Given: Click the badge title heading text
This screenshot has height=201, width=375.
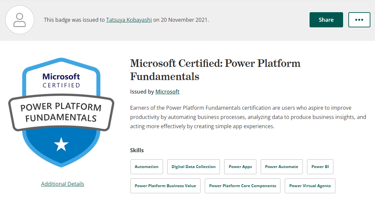Looking at the screenshot, I should pos(215,70).
